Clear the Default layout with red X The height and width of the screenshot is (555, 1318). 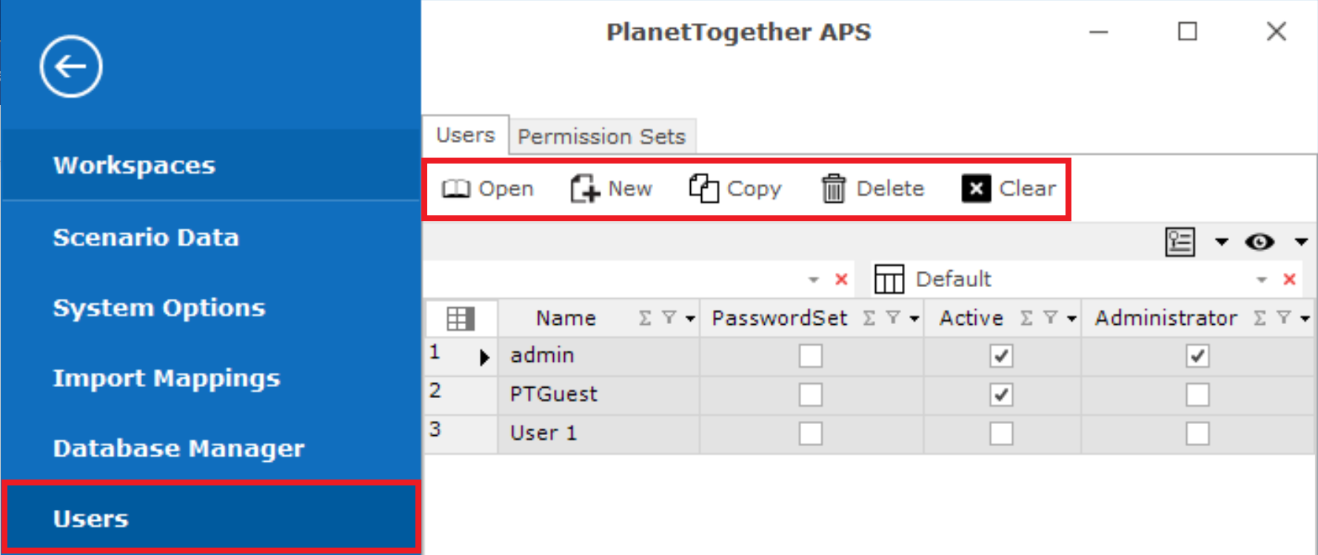pos(1289,279)
